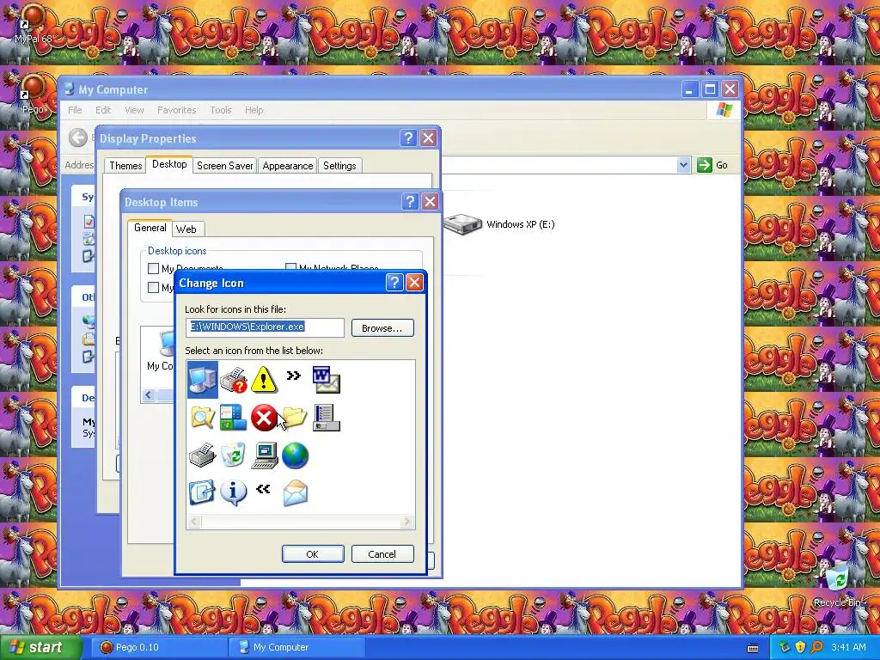Switch to the Screen Saver tab
880x660 pixels.
pyautogui.click(x=224, y=166)
